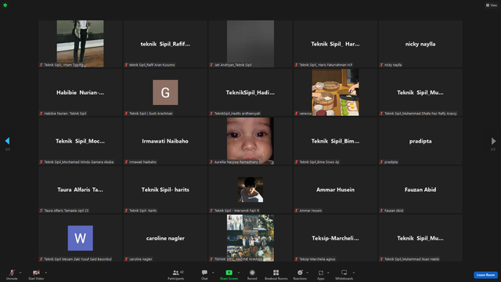Image resolution: width=501 pixels, height=282 pixels.
Task: Open Whiteboards
Action: coord(344,274)
